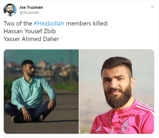Open the @Jtruzmah handle link
Viewport: 159px width, 138px height.
29,12
